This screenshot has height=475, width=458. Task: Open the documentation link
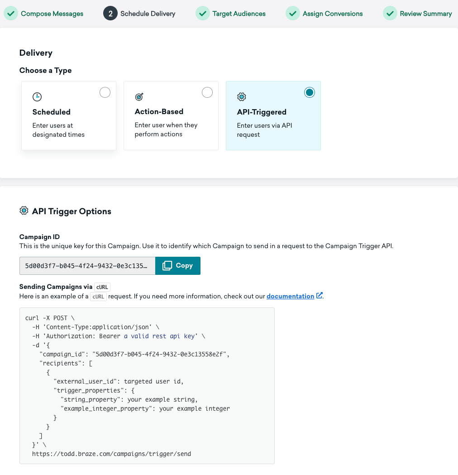tap(290, 296)
